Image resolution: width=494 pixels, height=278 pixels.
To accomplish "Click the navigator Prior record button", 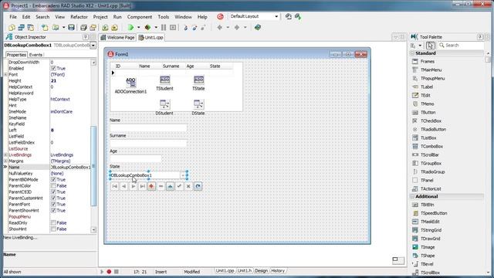I will click(123, 186).
